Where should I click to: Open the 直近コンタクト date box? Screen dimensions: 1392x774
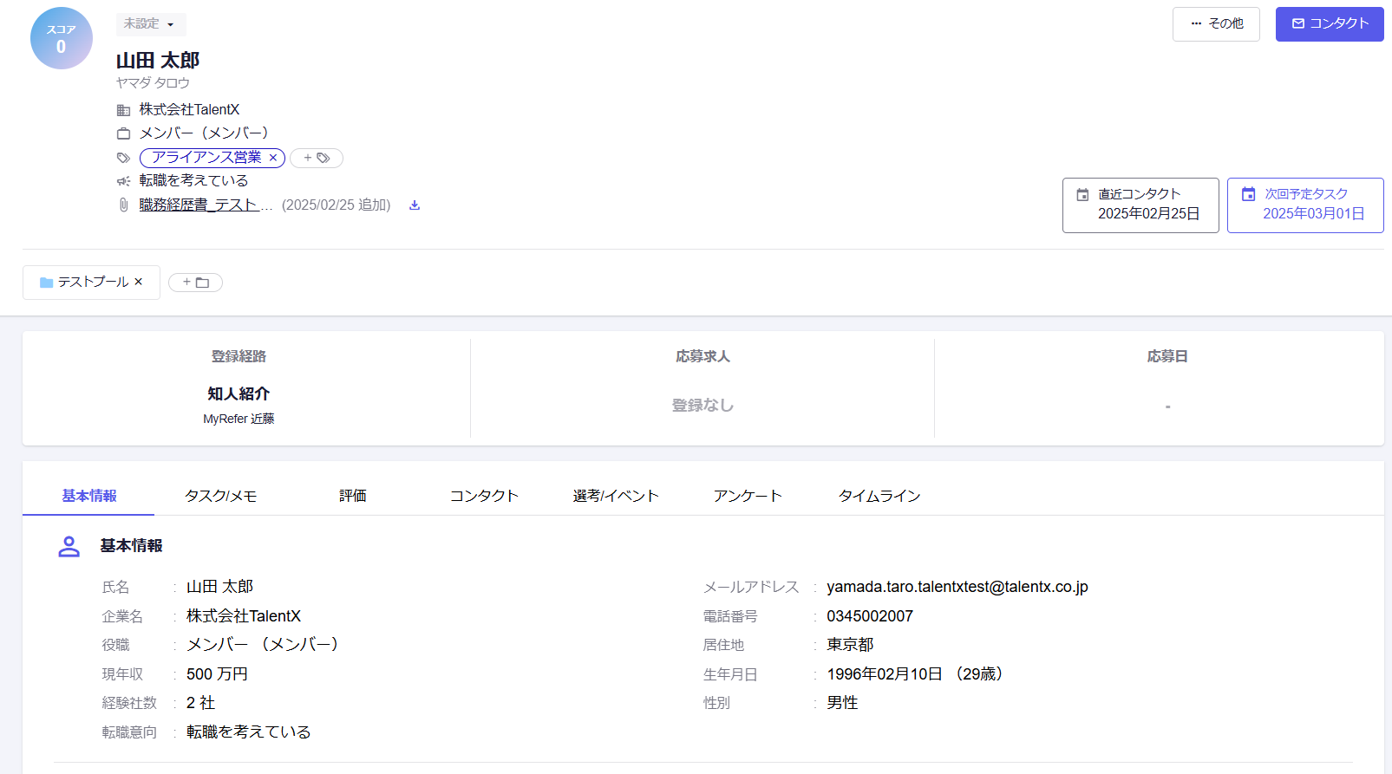[1140, 205]
